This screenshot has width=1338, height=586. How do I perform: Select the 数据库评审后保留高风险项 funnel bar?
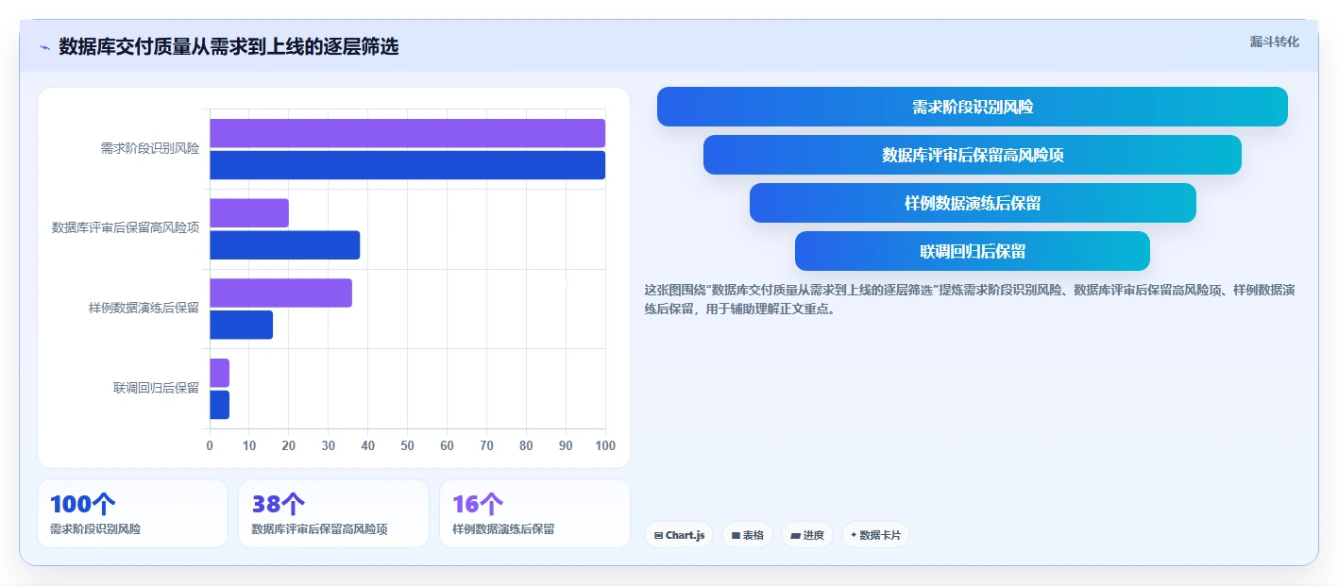(973, 155)
